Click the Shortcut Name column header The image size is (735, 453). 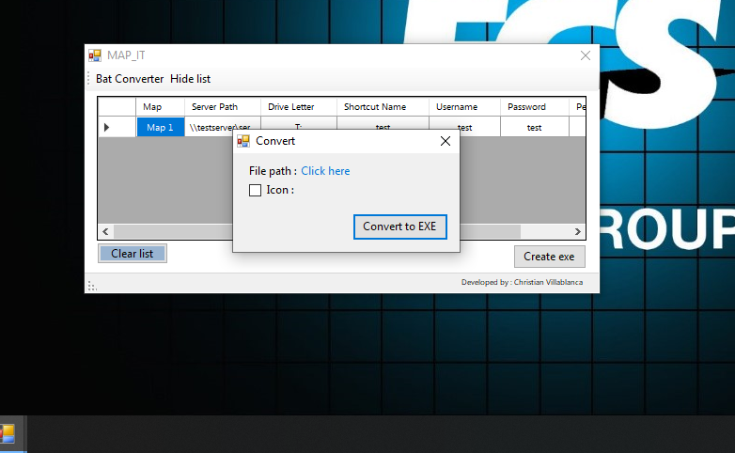click(383, 107)
